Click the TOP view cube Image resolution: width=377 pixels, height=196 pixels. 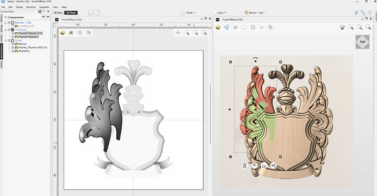(362, 42)
